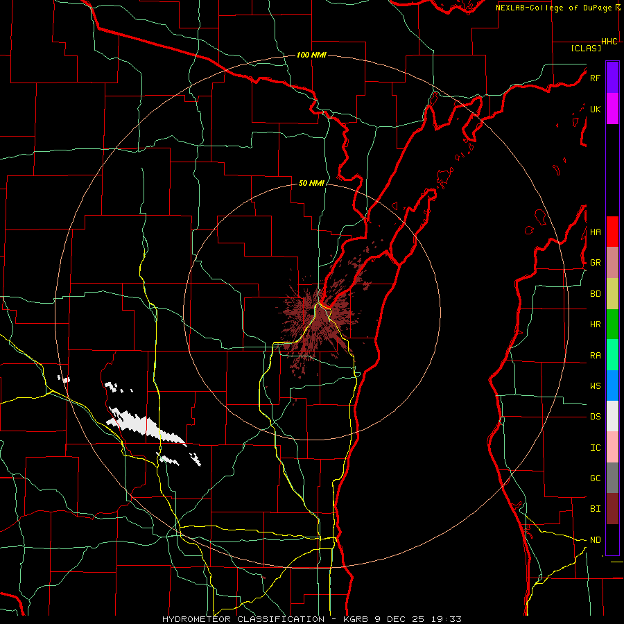
Task: Click the UK legend label
Action: pyautogui.click(x=595, y=109)
